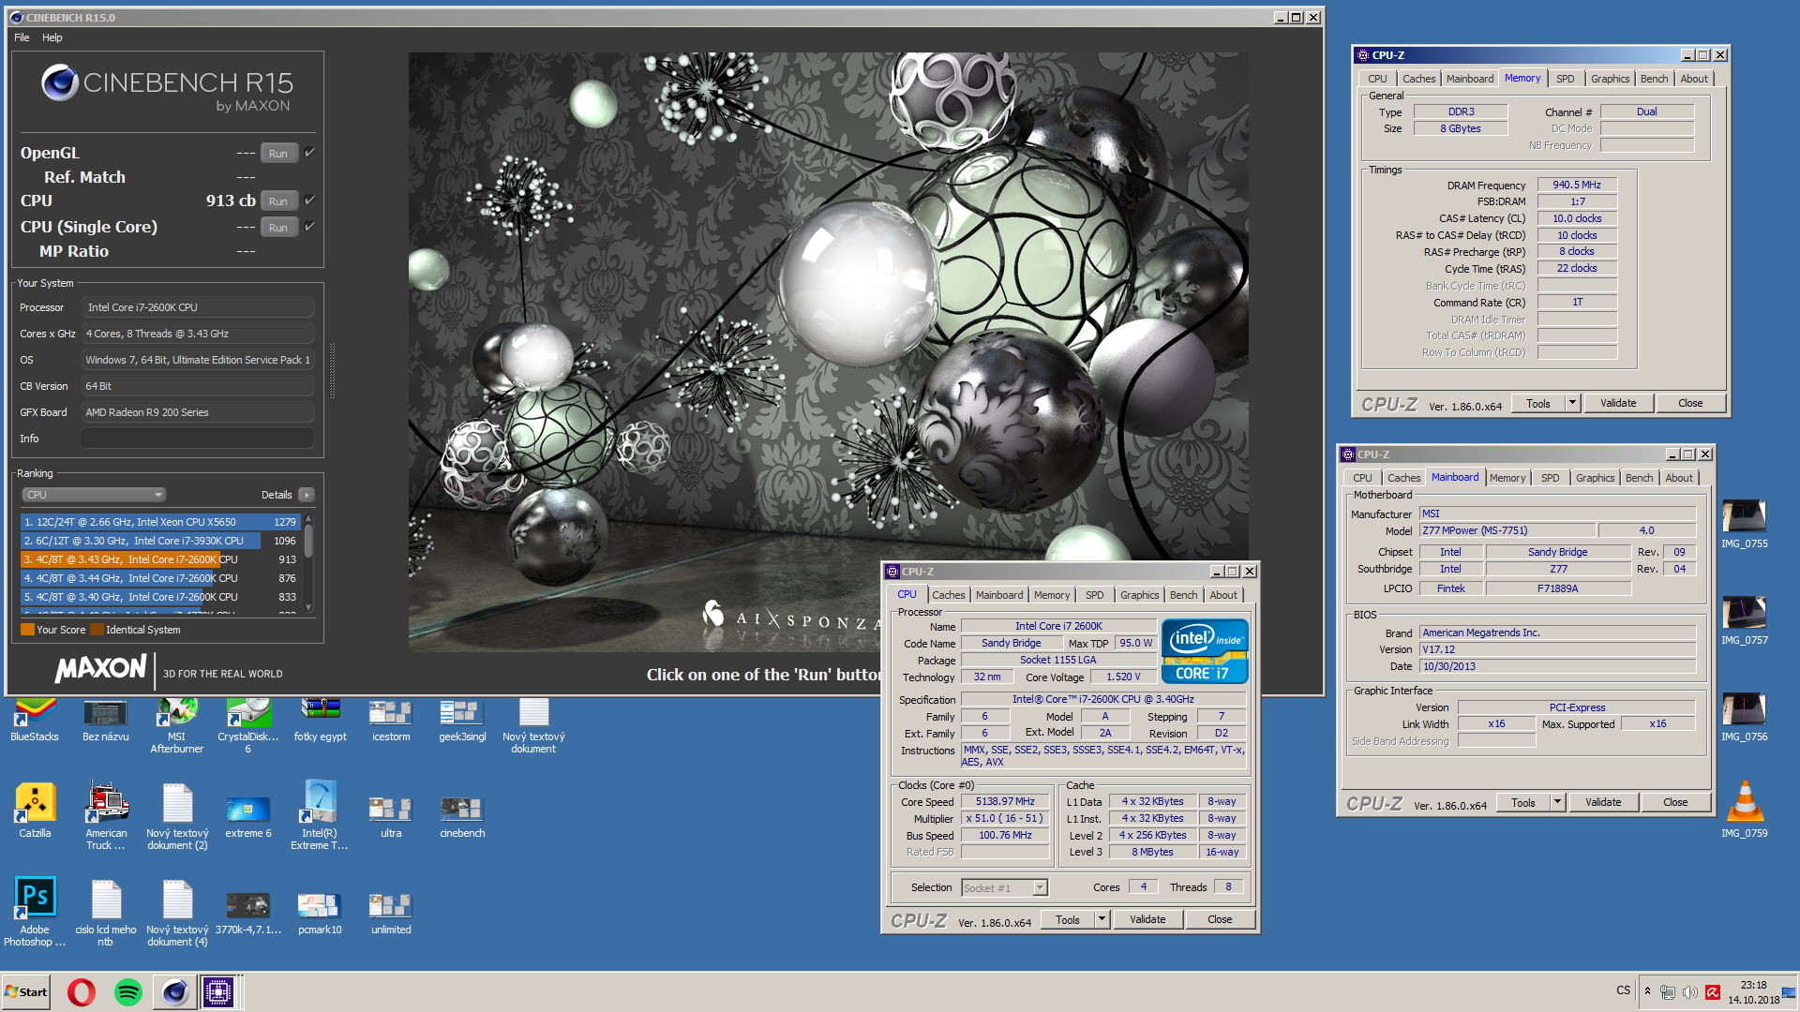The height and width of the screenshot is (1012, 1800).
Task: Open the ultra screenshot file
Action: (x=391, y=815)
